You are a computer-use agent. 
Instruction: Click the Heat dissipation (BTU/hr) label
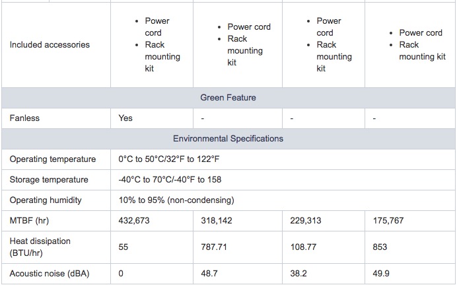tap(40, 247)
